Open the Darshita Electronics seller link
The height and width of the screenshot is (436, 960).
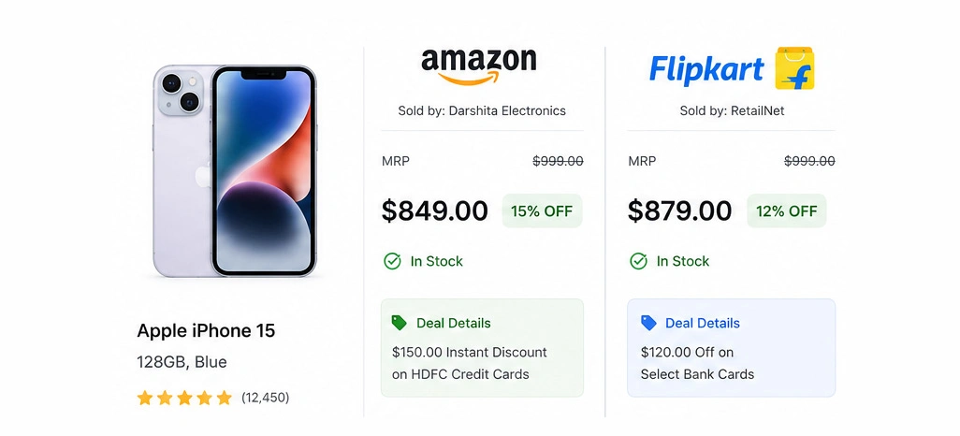point(507,110)
